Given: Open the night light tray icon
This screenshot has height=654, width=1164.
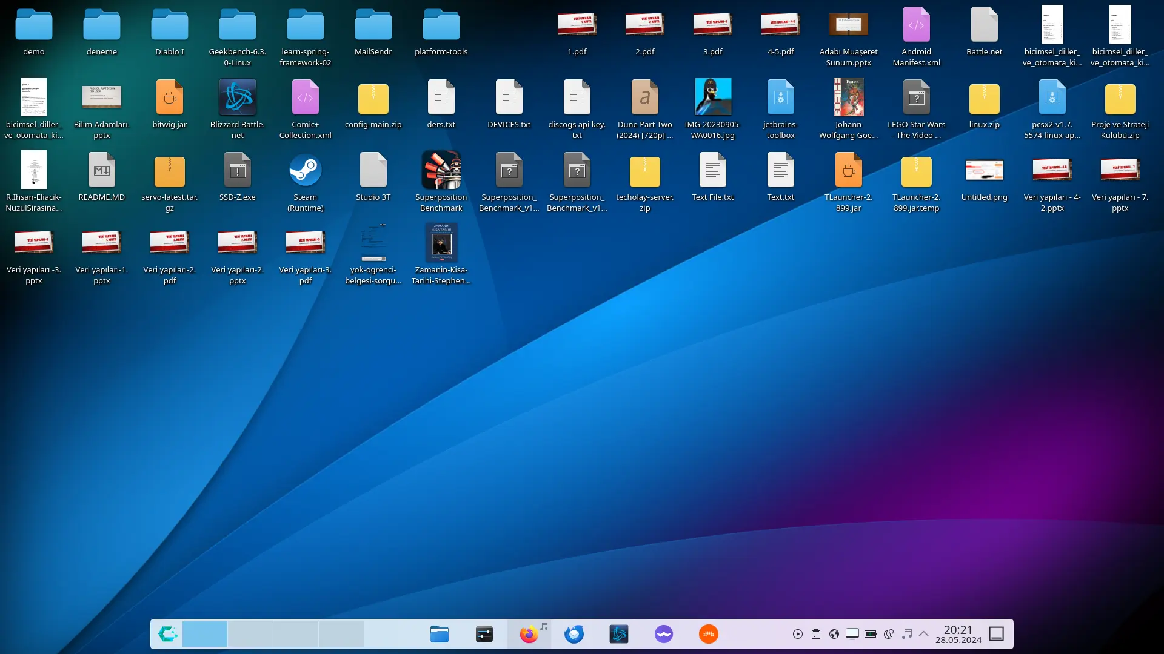Looking at the screenshot, I should 889,634.
